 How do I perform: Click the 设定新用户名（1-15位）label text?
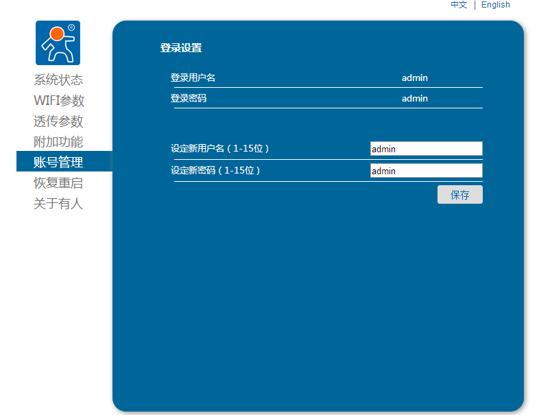point(219,149)
